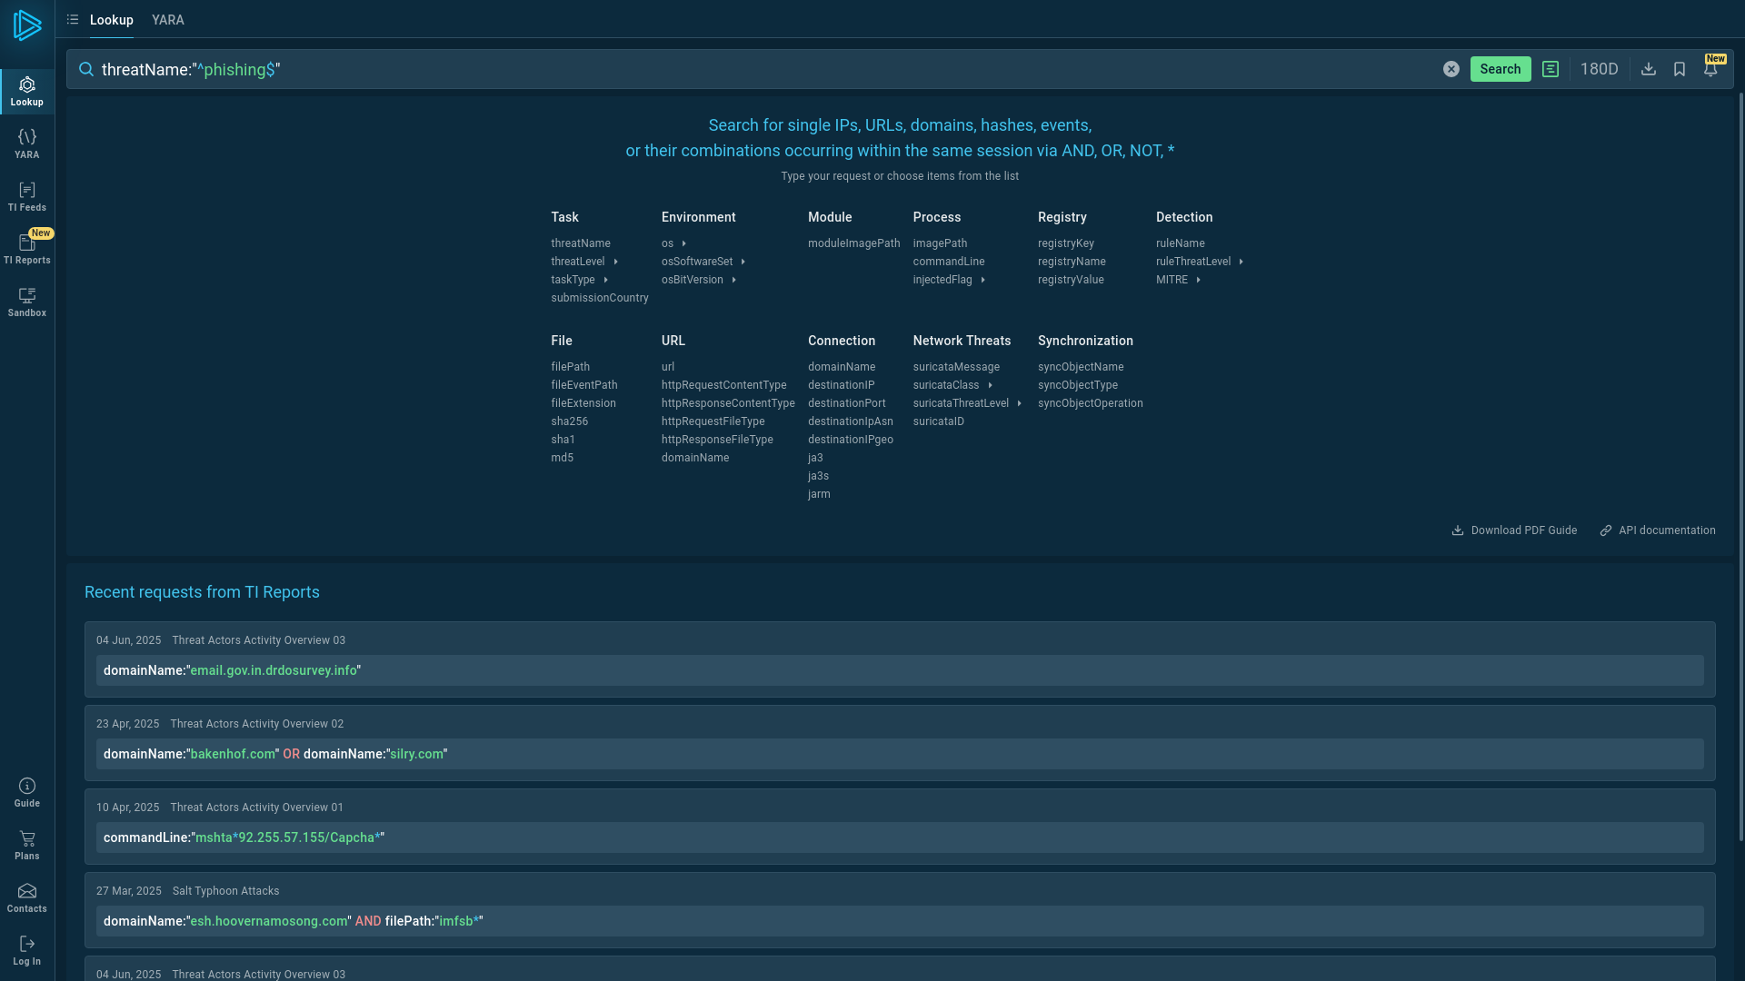This screenshot has width=1745, height=981.
Task: Select the sha256 file parameter
Action: tap(570, 421)
